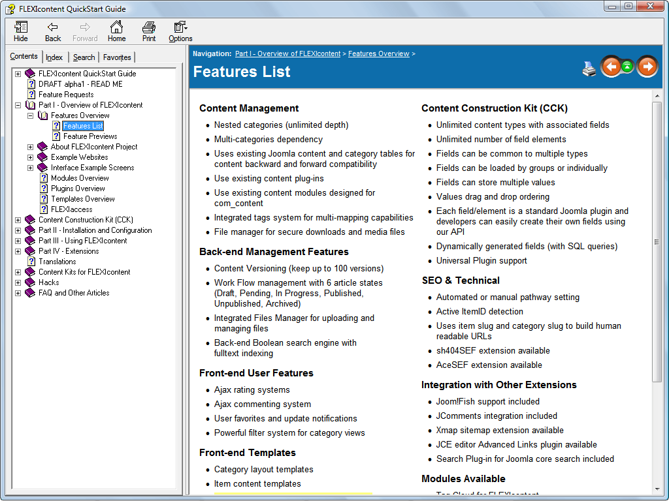Click book icon of Example Websites

point(42,157)
